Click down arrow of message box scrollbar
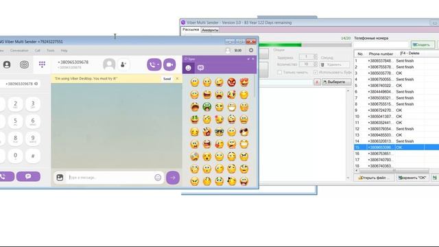Screen dimensions: 439x247 348,178
